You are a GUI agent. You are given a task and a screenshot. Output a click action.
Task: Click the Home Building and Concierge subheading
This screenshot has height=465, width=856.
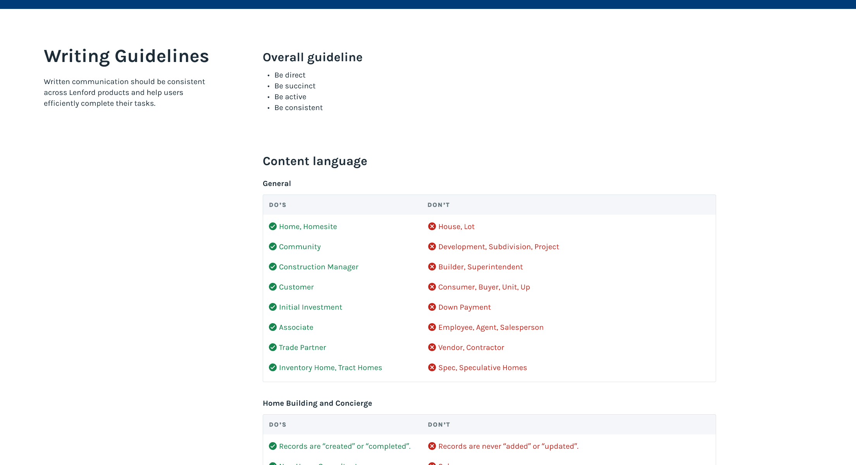317,403
